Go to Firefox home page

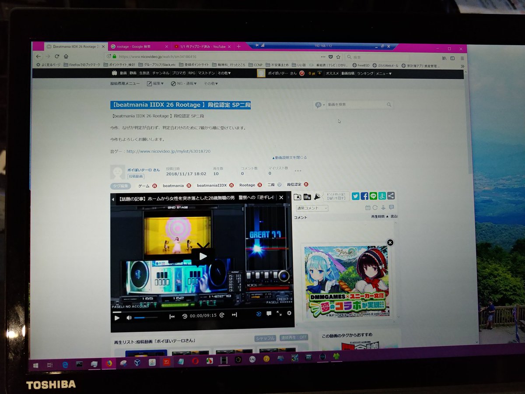tap(66, 56)
